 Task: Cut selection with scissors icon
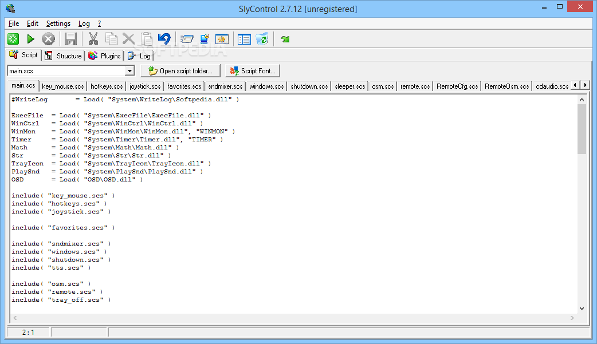pos(93,39)
